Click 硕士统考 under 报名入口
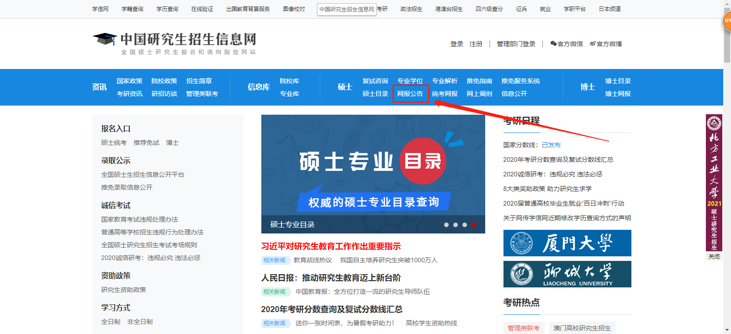The width and height of the screenshot is (731, 334). [x=114, y=143]
